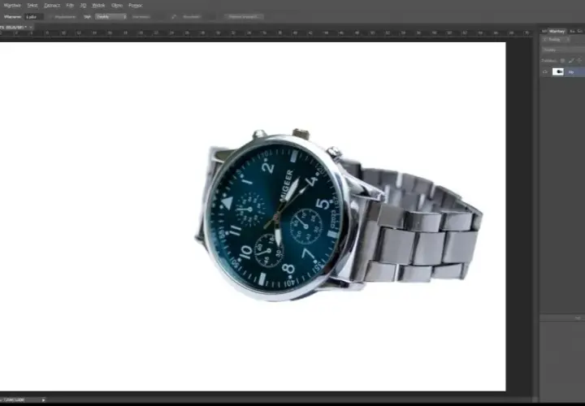Open the Tekst menu
Image resolution: width=585 pixels, height=406 pixels.
click(32, 6)
